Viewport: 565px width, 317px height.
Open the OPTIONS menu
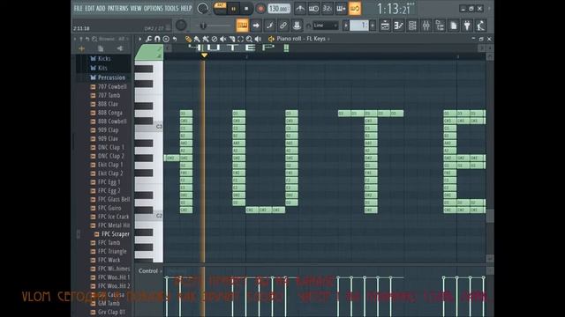153,8
